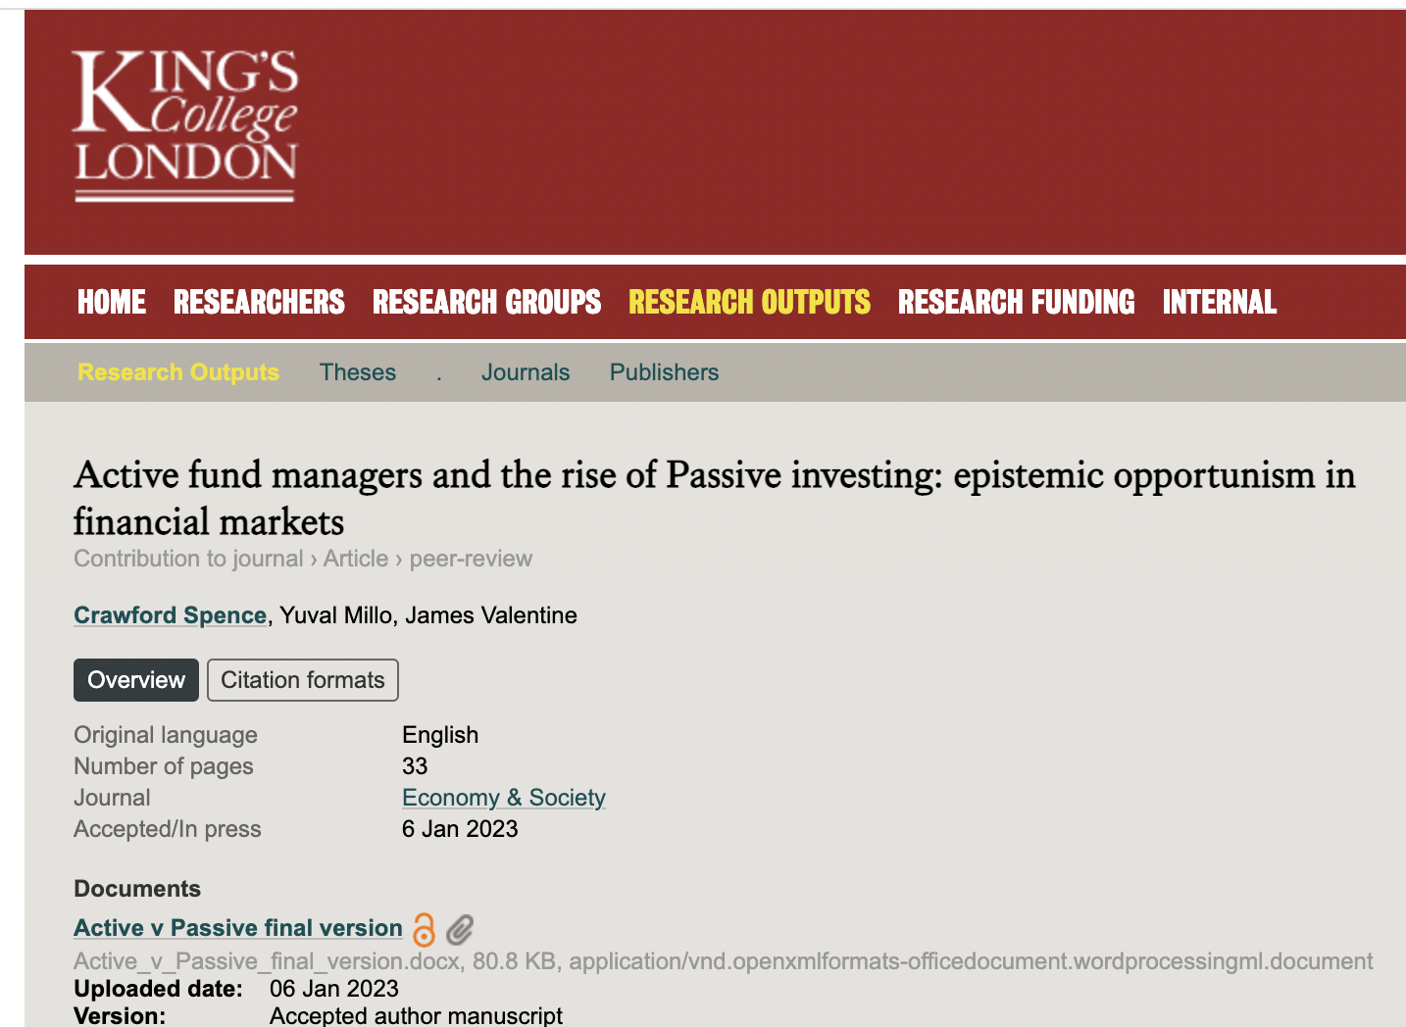The height and width of the screenshot is (1027, 1406).
Task: Navigate to Research Funding
Action: coord(1016,302)
